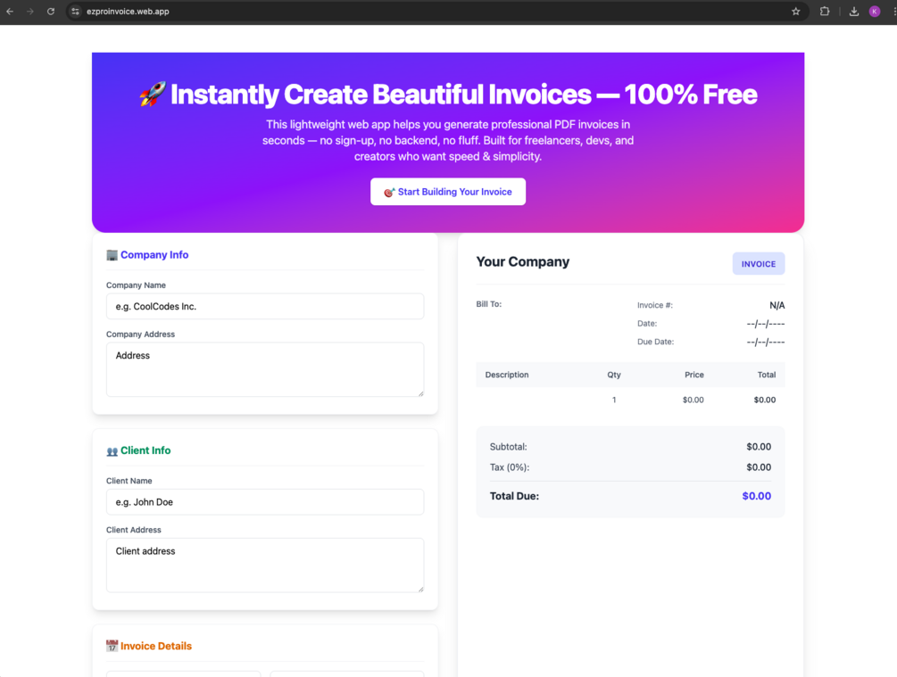
Task: Open the Chrome profile avatar
Action: [875, 12]
